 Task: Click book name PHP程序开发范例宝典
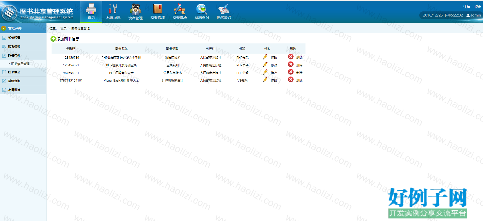pyautogui.click(x=121, y=65)
